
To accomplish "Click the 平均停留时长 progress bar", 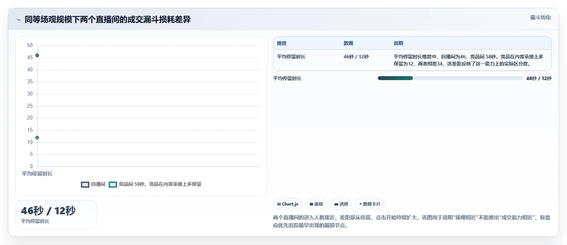I will coord(450,78).
